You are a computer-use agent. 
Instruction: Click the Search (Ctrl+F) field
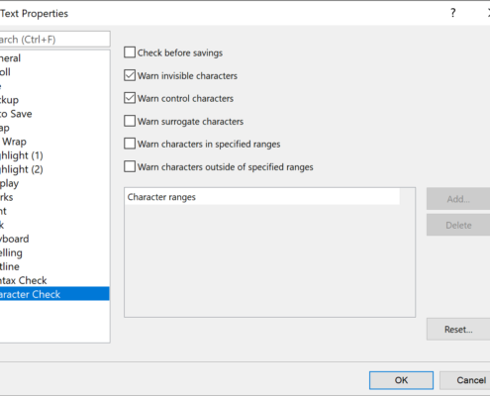point(54,40)
